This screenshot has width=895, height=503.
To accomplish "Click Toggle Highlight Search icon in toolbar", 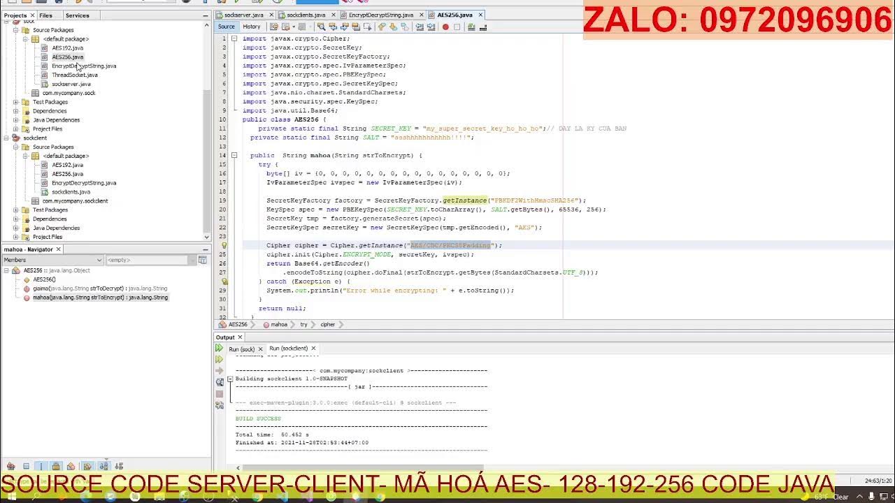I will point(356,27).
